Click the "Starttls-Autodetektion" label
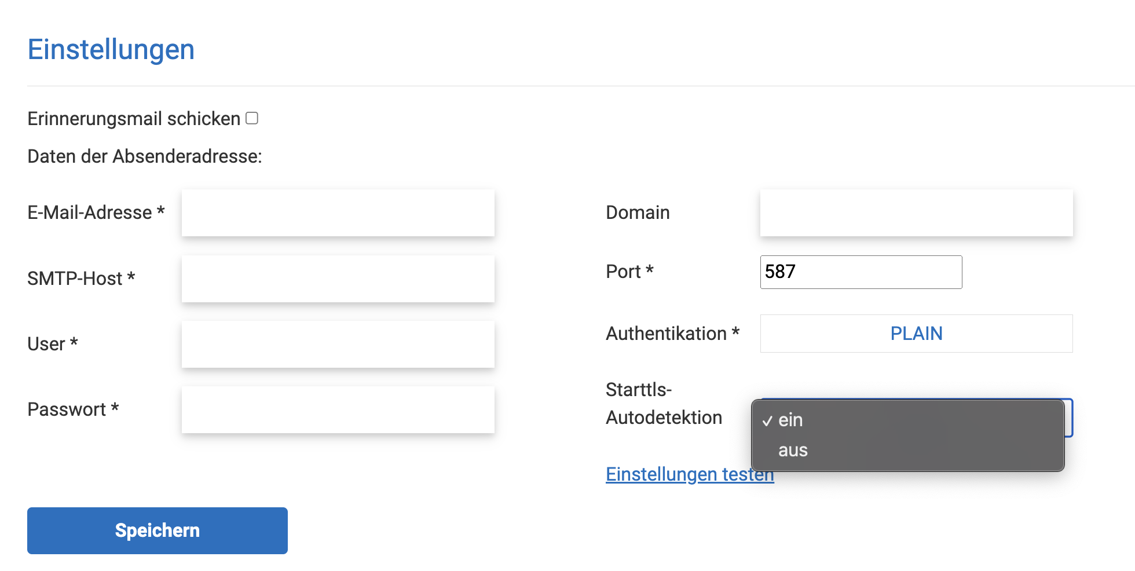The image size is (1135, 571). click(664, 404)
